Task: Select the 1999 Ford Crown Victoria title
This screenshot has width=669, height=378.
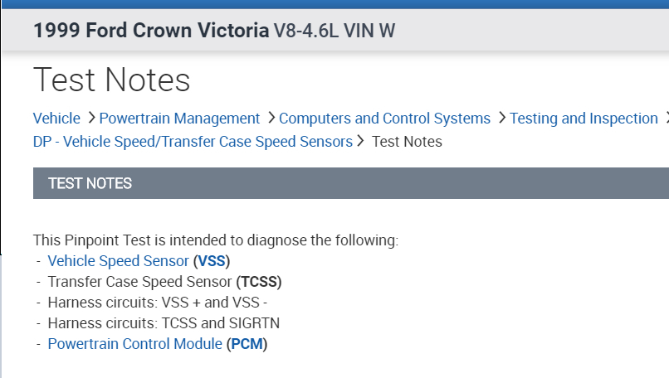Action: click(150, 31)
